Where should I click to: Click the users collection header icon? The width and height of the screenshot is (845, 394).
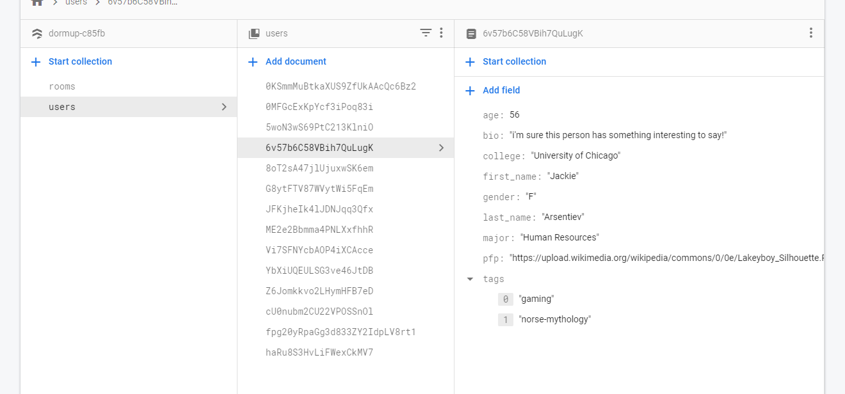click(254, 34)
